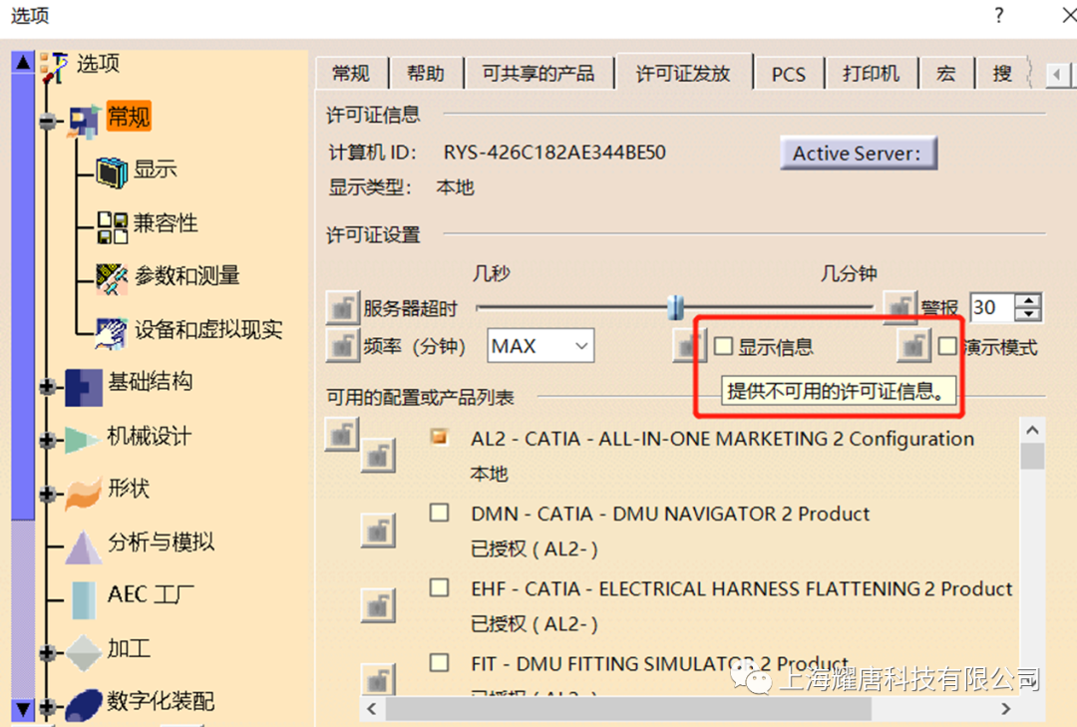Click the lock icon for the FIT product row
This screenshot has height=727, width=1077.
(378, 679)
